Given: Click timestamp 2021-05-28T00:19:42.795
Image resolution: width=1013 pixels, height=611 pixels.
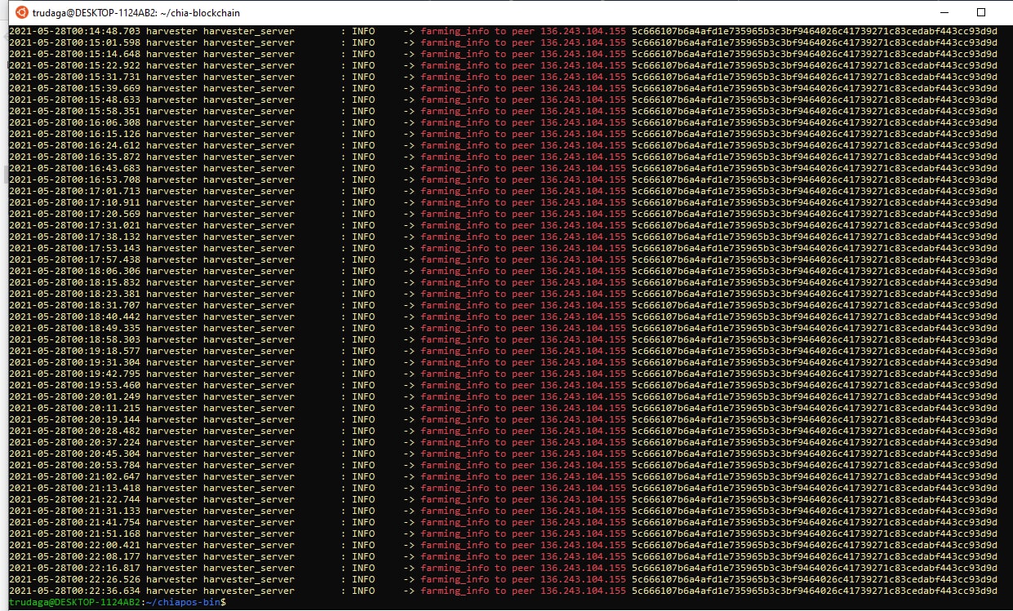Looking at the screenshot, I should click(x=74, y=374).
